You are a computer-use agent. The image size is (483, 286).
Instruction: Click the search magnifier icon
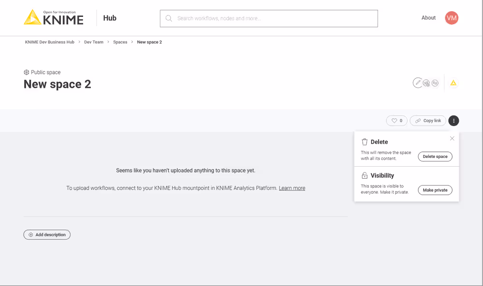coord(169,18)
